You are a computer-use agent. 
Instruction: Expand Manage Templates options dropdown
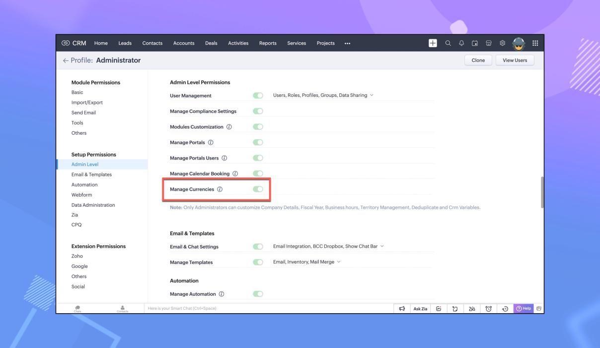click(338, 262)
